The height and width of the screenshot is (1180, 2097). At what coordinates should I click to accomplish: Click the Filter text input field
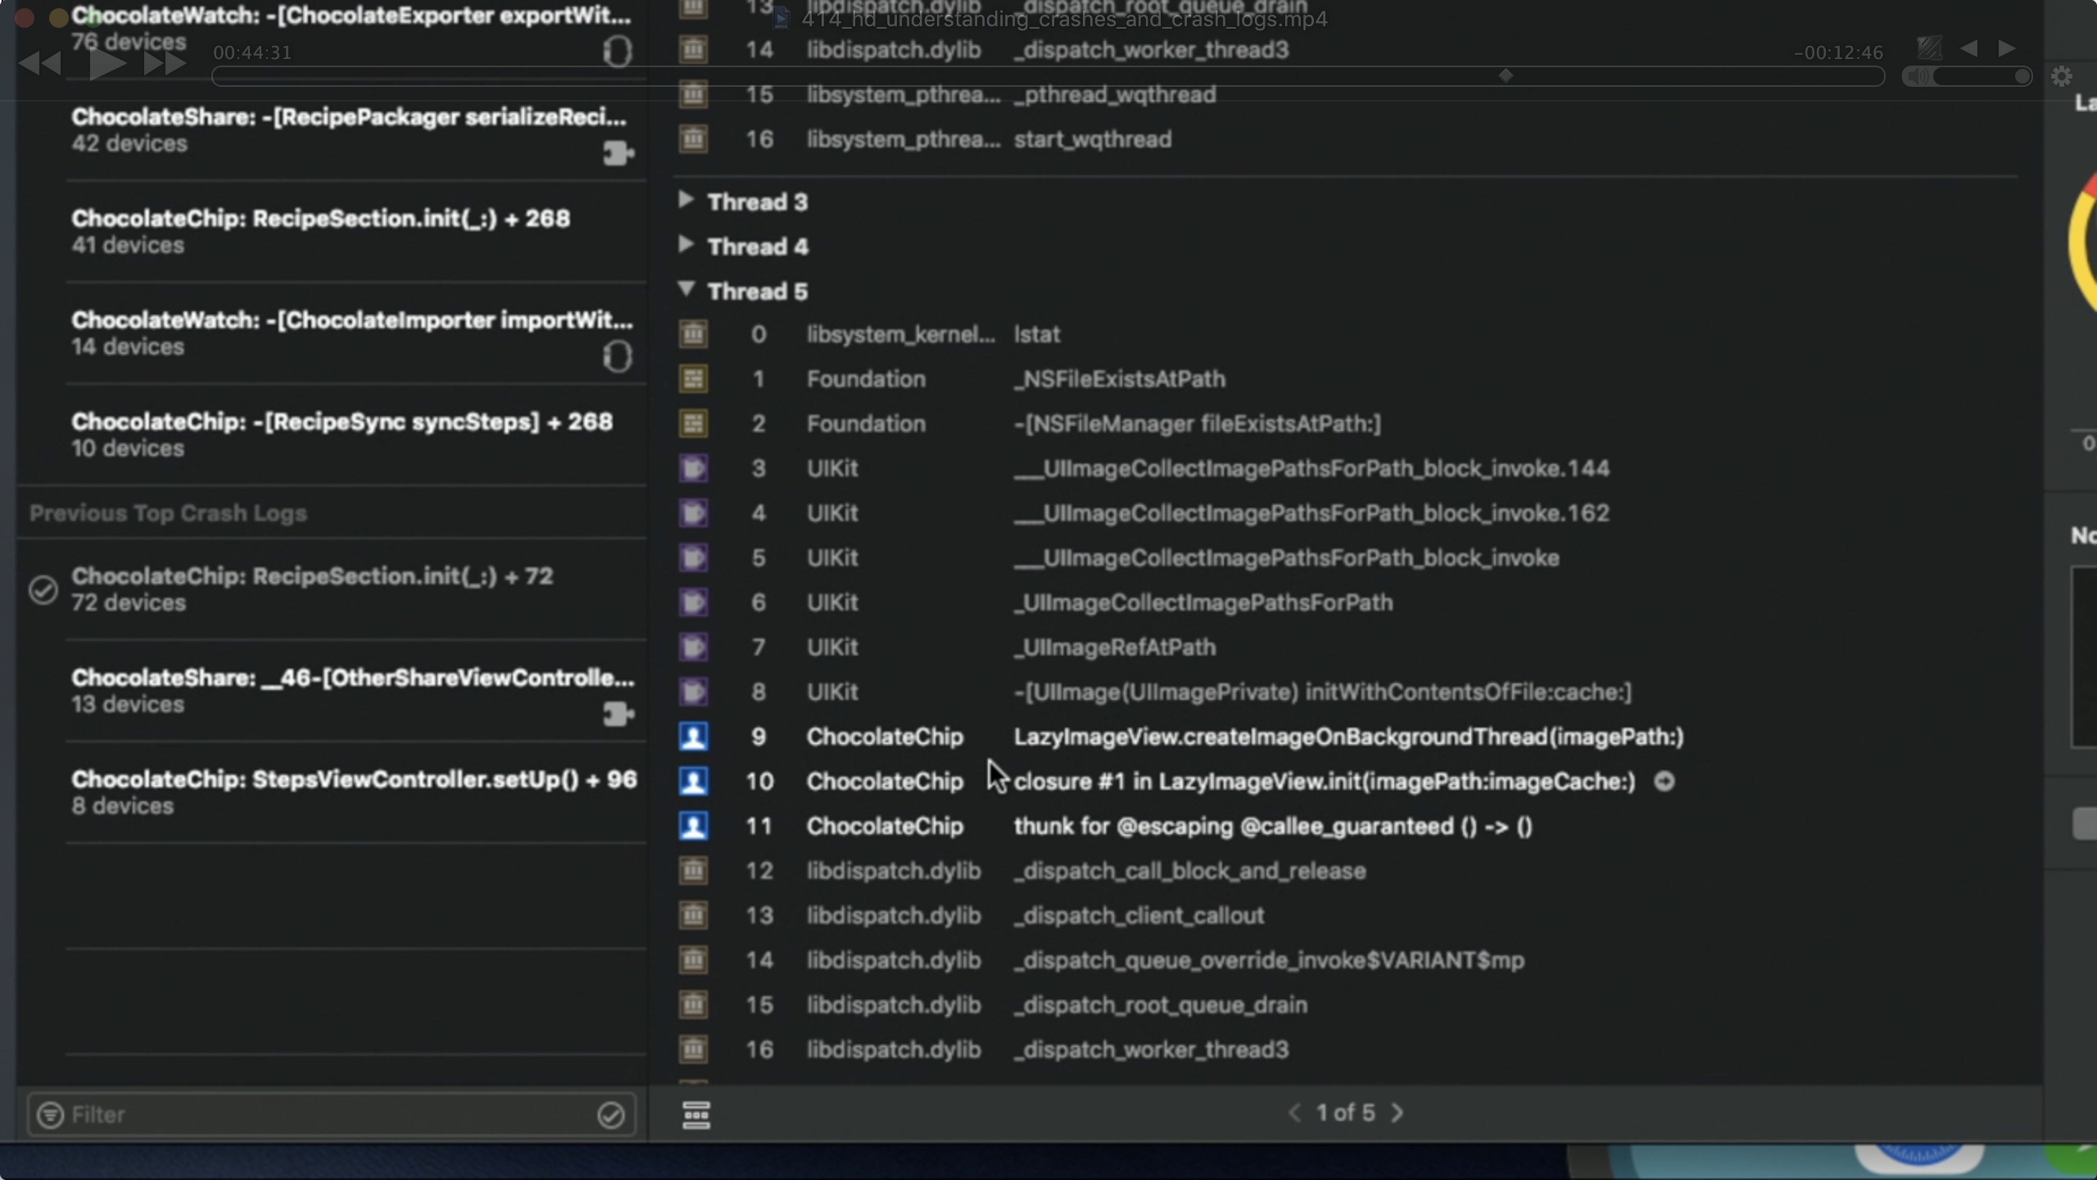[x=328, y=1114]
